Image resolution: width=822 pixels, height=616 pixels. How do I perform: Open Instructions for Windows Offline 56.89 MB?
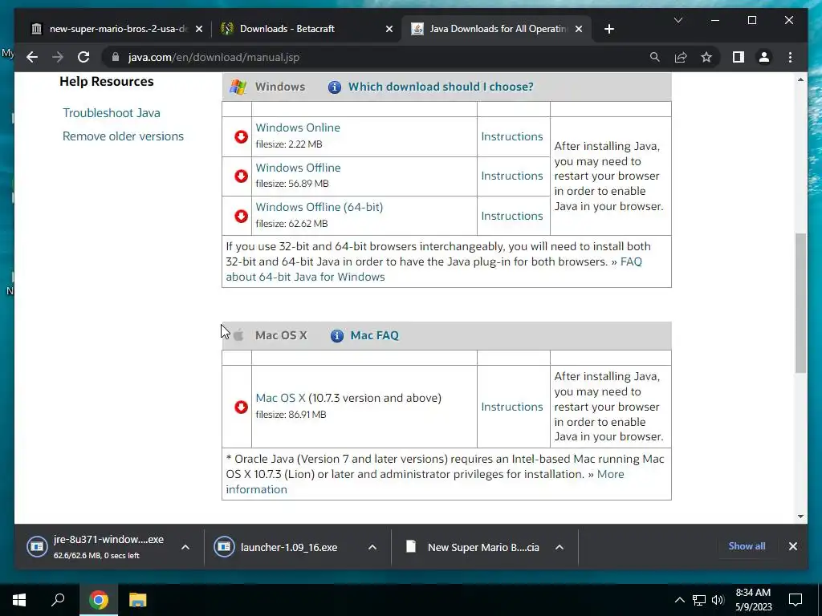[x=512, y=176]
